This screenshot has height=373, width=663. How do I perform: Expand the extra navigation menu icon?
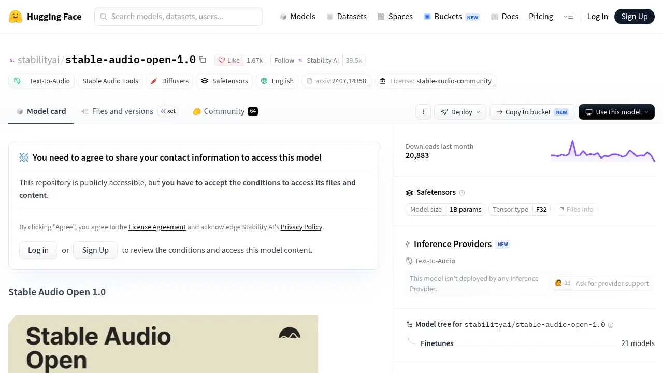(568, 17)
